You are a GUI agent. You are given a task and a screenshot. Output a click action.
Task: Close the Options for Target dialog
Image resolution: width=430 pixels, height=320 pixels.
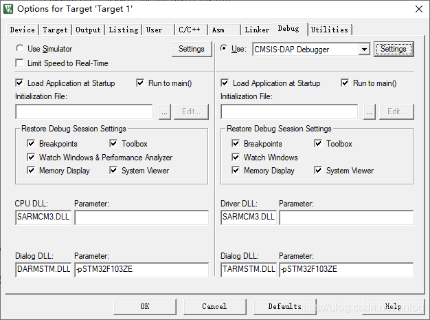pyautogui.click(x=418, y=9)
